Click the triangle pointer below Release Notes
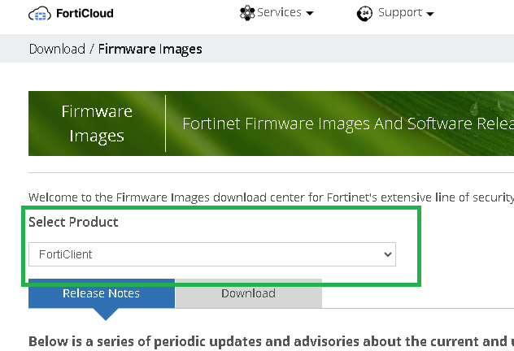This screenshot has height=351, width=514. click(102, 314)
